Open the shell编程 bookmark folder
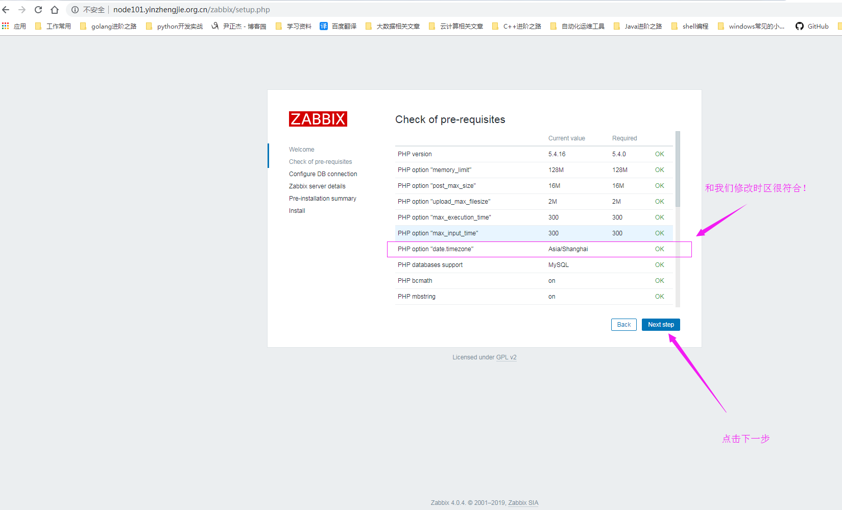Image resolution: width=842 pixels, height=510 pixels. coord(690,26)
